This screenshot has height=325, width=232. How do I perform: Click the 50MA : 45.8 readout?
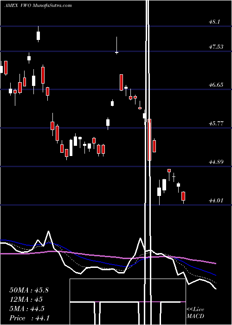tap(29, 290)
